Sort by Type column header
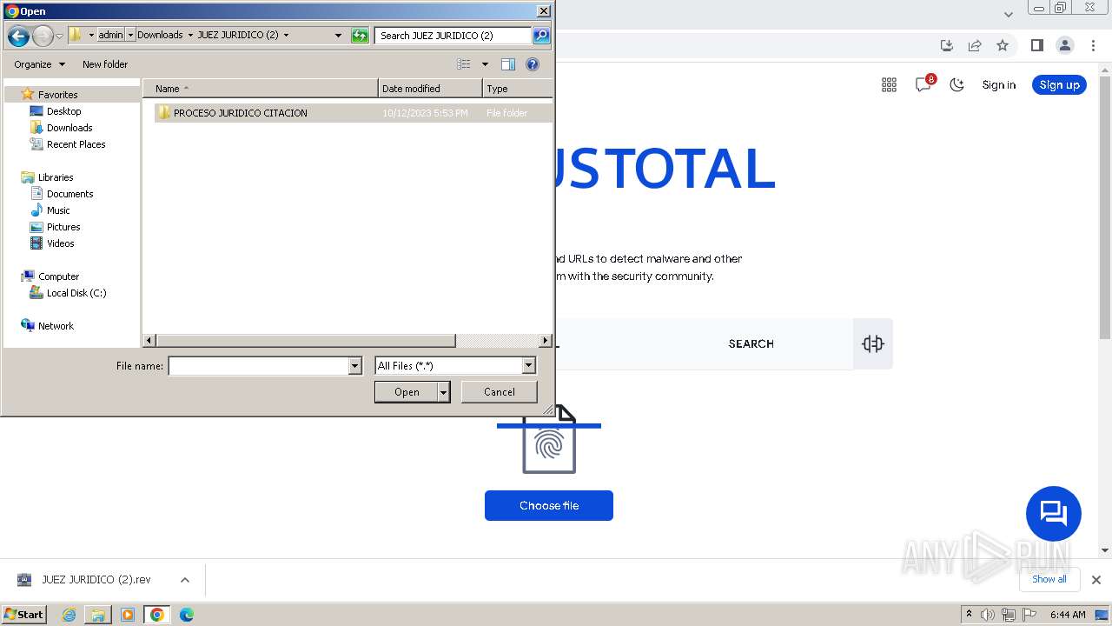 [x=517, y=89]
